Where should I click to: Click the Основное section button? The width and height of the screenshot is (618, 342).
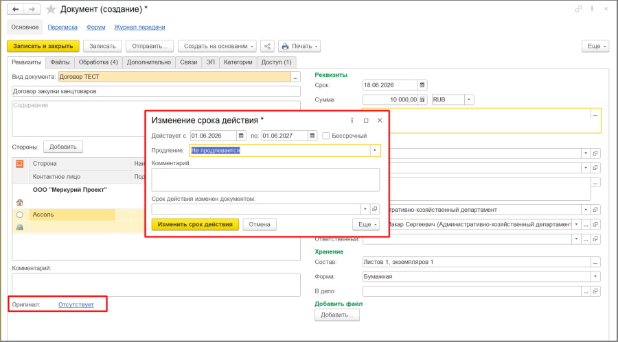tap(25, 27)
